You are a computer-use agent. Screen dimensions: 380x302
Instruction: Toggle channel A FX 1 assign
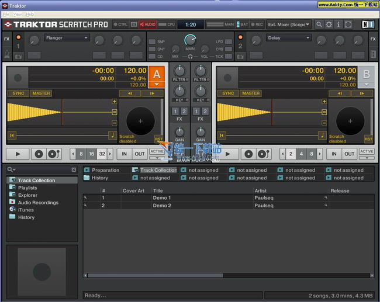[175, 112]
